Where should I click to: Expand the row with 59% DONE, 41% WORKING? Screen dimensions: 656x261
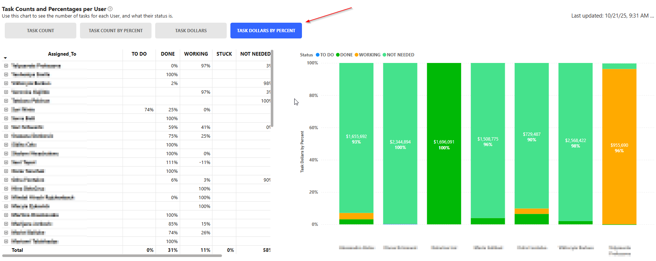tap(6, 127)
